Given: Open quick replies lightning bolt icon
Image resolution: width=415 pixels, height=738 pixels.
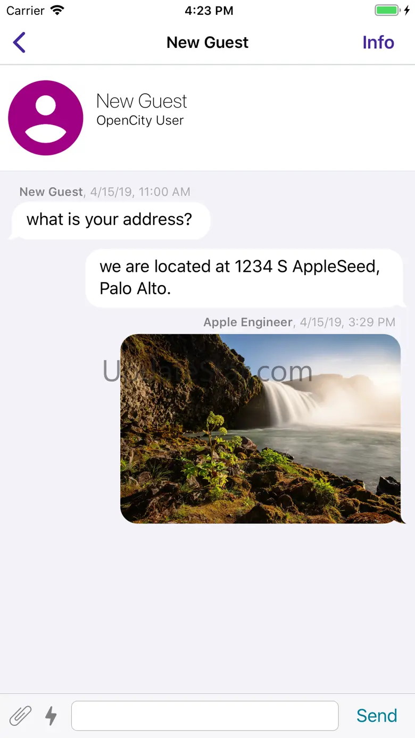Looking at the screenshot, I should [x=51, y=716].
